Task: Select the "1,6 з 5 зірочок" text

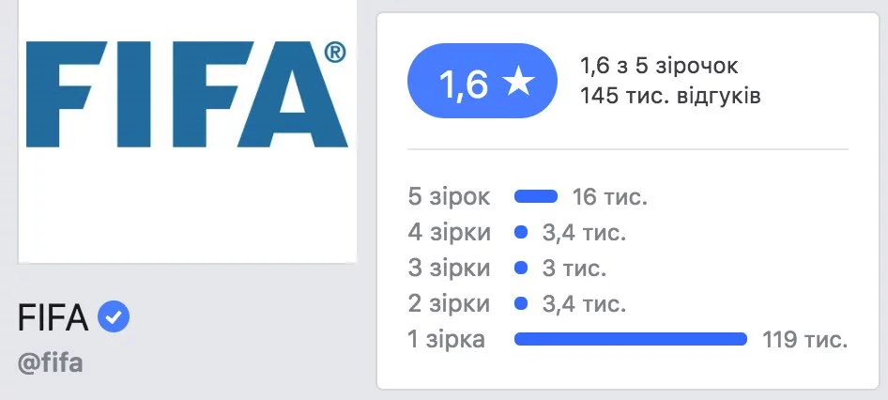Action: (660, 66)
